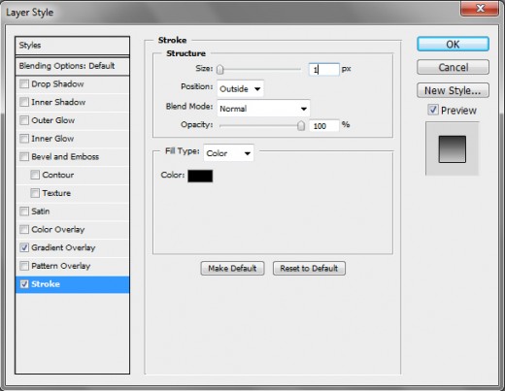Tick the Inner Glow checkbox
This screenshot has height=391, width=505.
coord(24,139)
